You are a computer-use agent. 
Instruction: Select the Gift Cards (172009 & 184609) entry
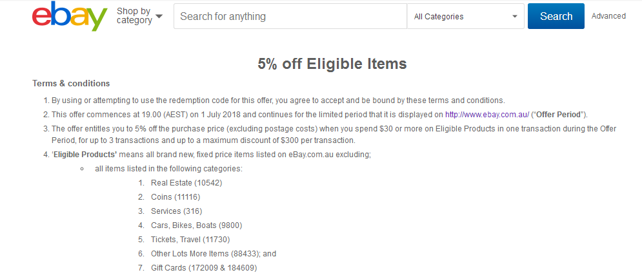pos(204,268)
